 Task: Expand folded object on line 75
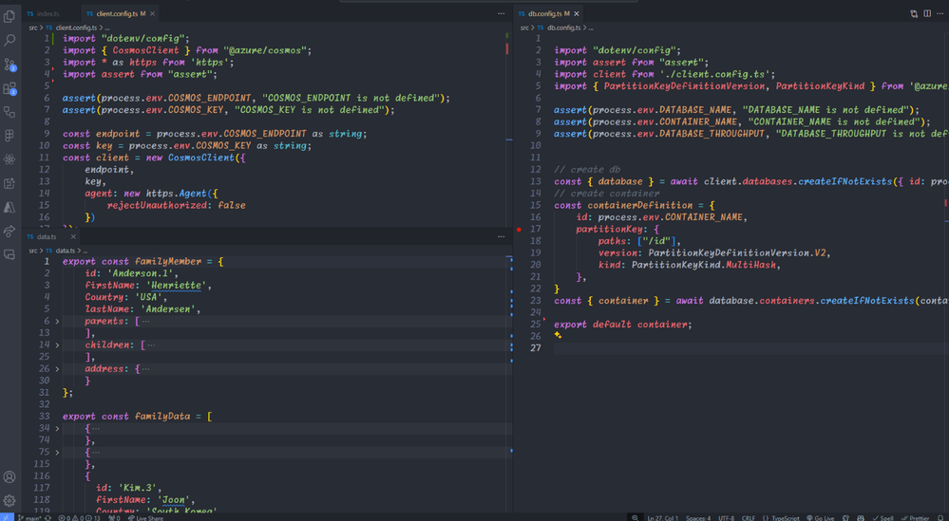(58, 452)
